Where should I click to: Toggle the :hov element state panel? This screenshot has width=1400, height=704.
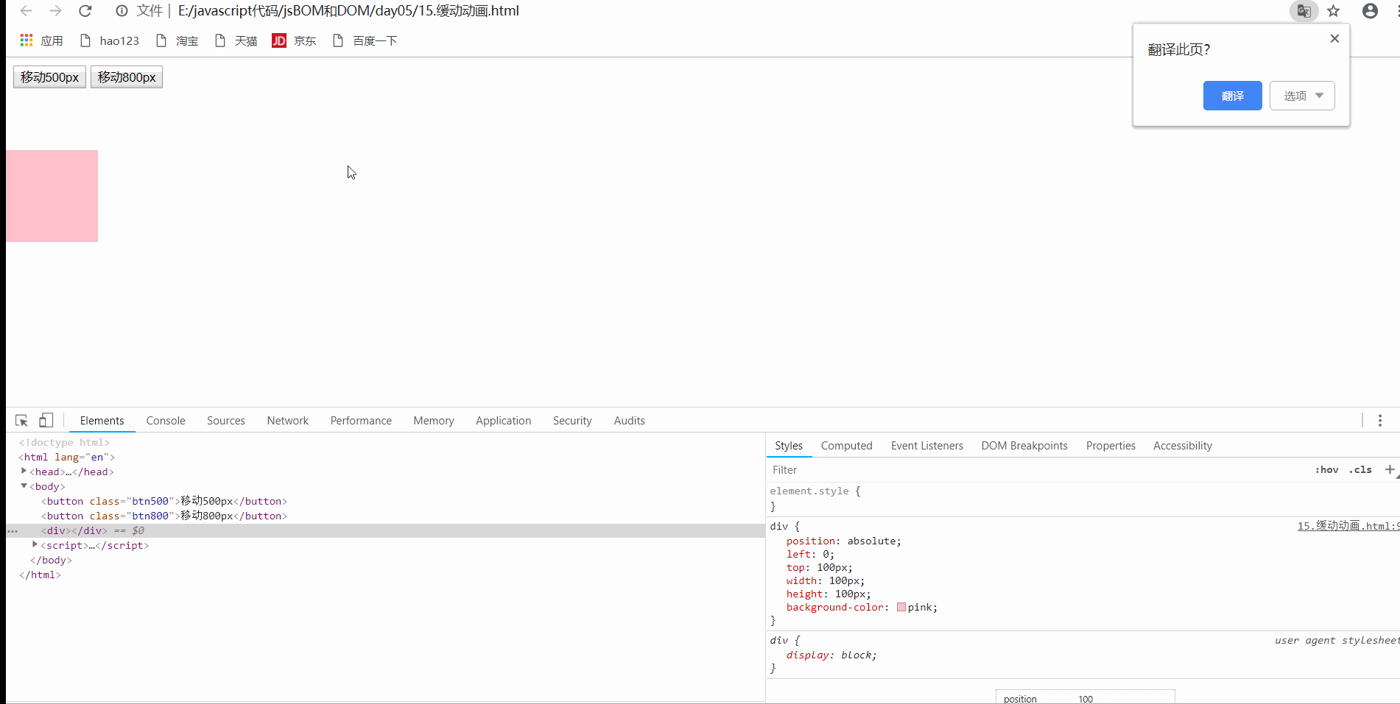coord(1327,470)
